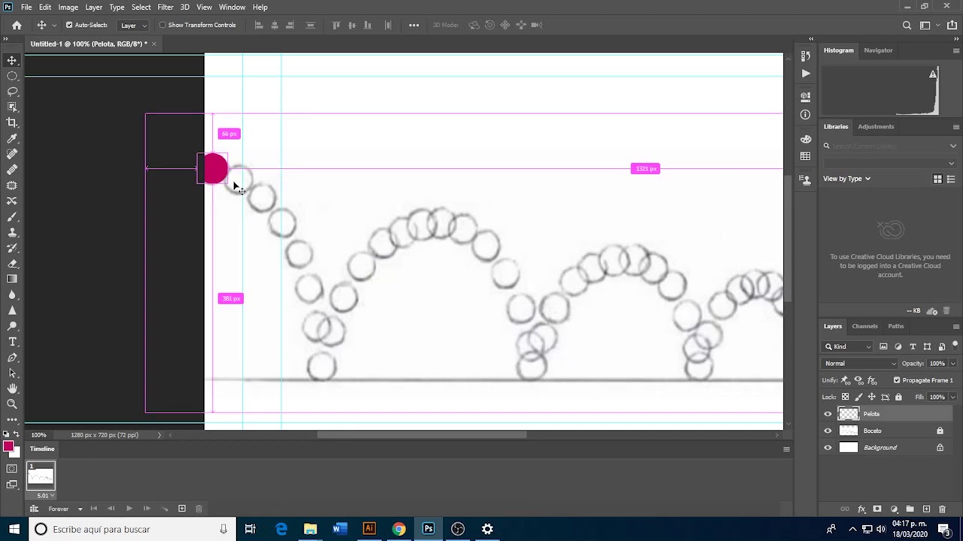The height and width of the screenshot is (541, 963).
Task: Open the Layers panel menu
Action: [955, 327]
